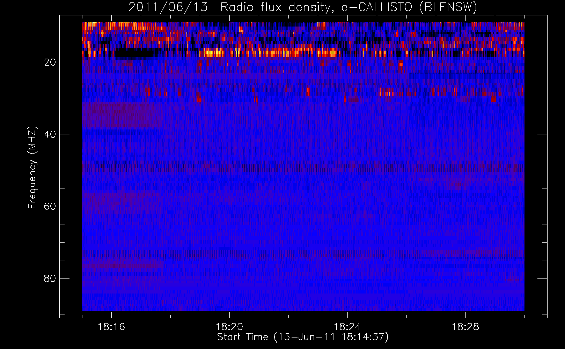The width and height of the screenshot is (565, 349).
Task: Click the 18:16 time tick label
Action: pos(111,327)
